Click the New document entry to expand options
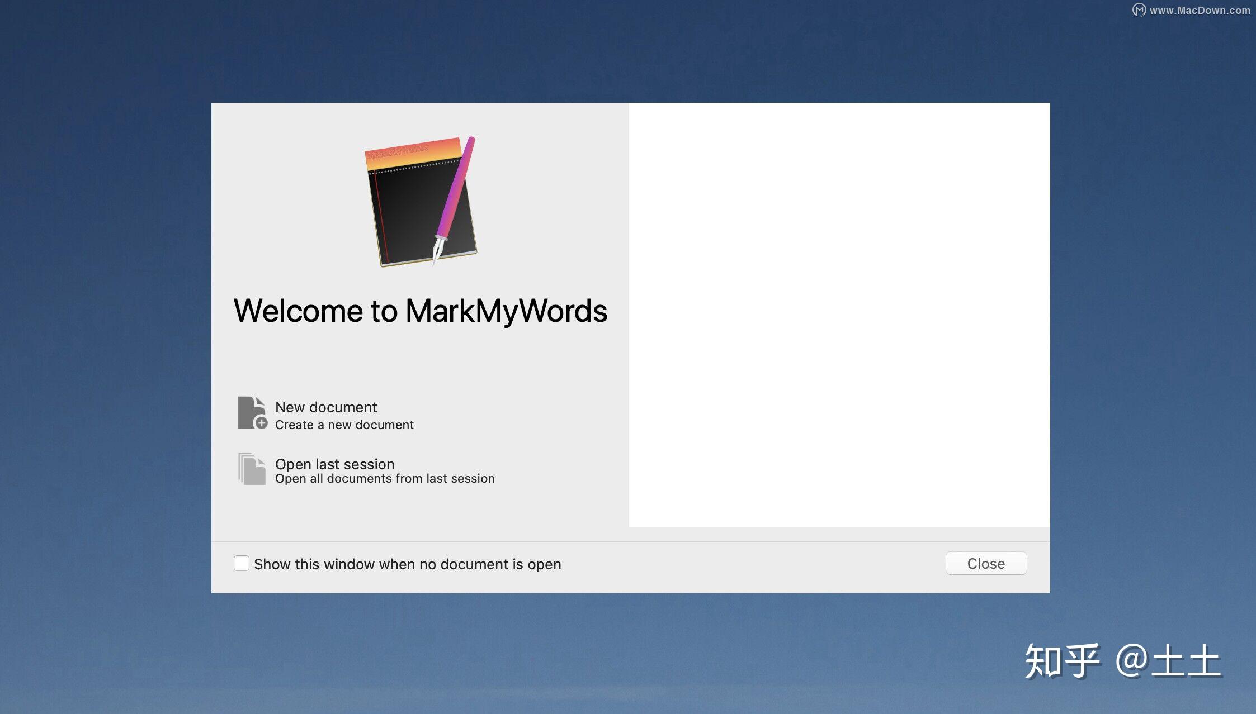Viewport: 1256px width, 714px height. coord(326,407)
